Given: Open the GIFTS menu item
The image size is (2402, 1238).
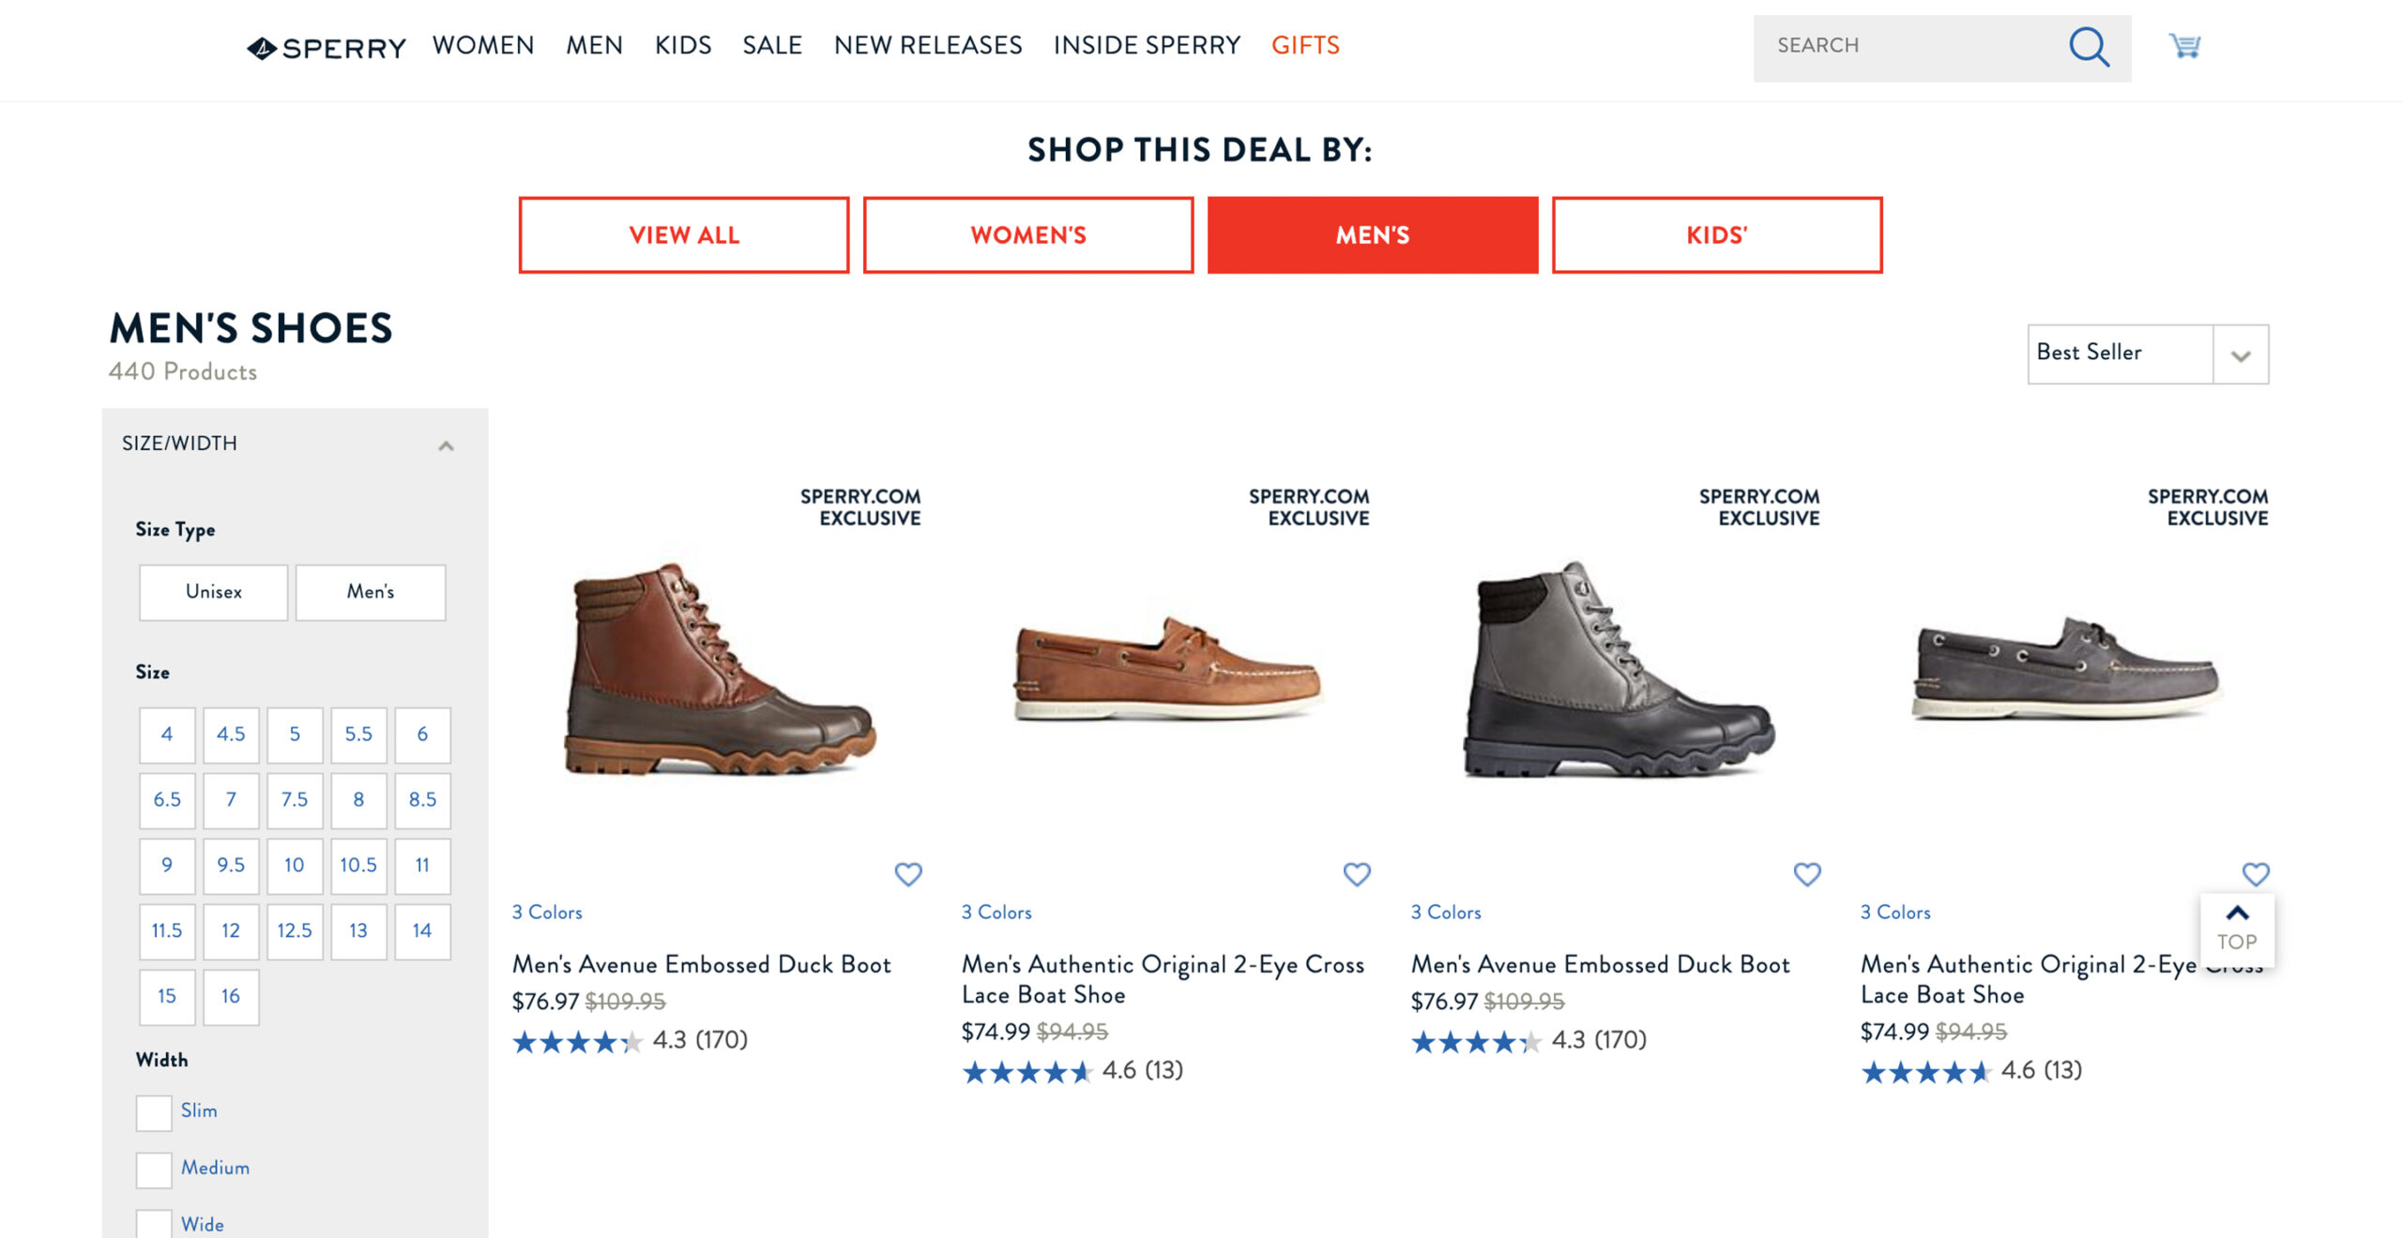Looking at the screenshot, I should (1305, 45).
